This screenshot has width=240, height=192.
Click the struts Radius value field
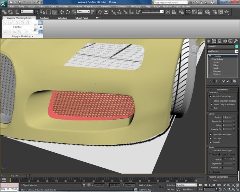[x=227, y=118]
